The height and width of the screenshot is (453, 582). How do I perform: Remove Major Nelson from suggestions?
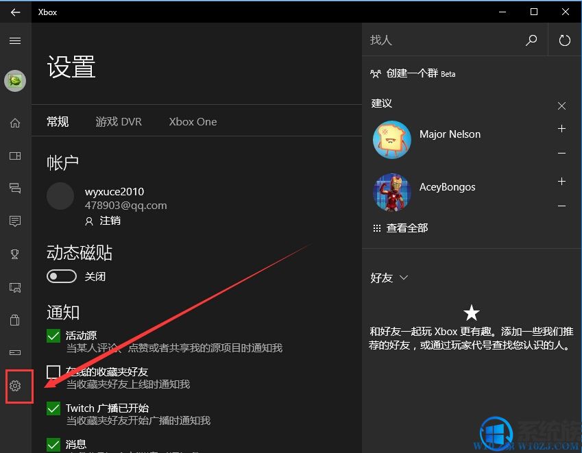[x=561, y=153]
